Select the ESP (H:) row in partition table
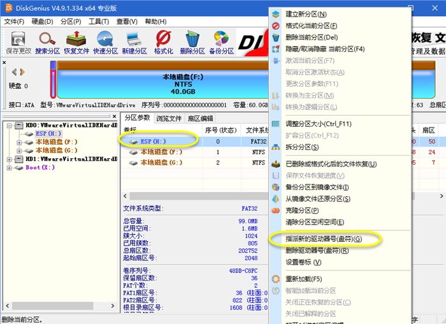The height and width of the screenshot is (324, 446). click(196, 141)
